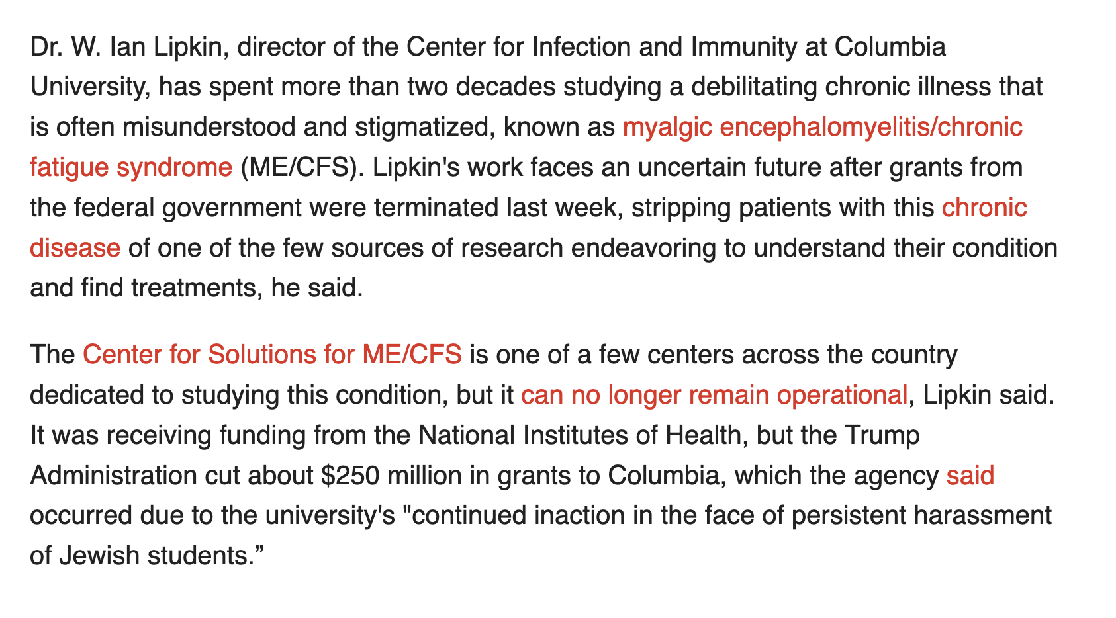Image resolution: width=1116 pixels, height=618 pixels.
Task: Open the red "said" hyperlink after "agency"
Action: click(970, 476)
